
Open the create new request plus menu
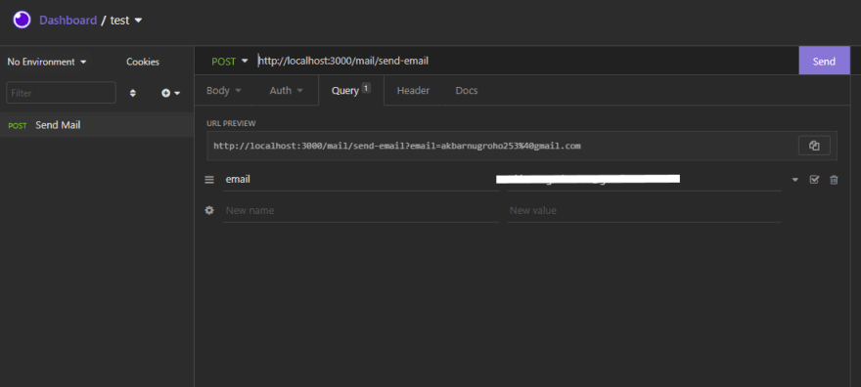(171, 93)
